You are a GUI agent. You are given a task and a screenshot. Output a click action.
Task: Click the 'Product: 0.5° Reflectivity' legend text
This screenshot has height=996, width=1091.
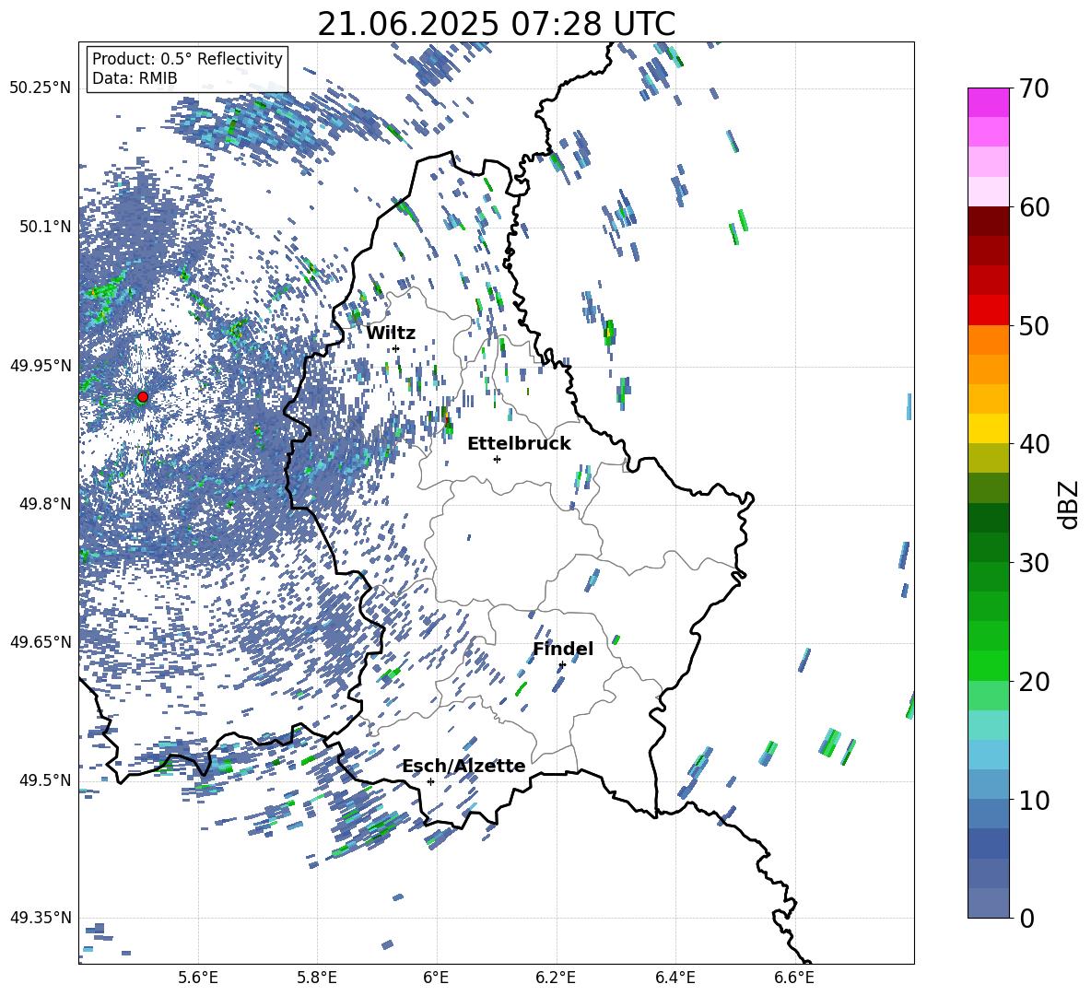pos(187,58)
